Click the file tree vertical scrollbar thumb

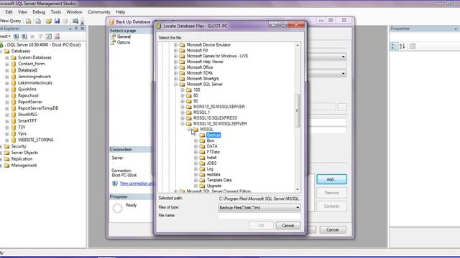tap(297, 110)
